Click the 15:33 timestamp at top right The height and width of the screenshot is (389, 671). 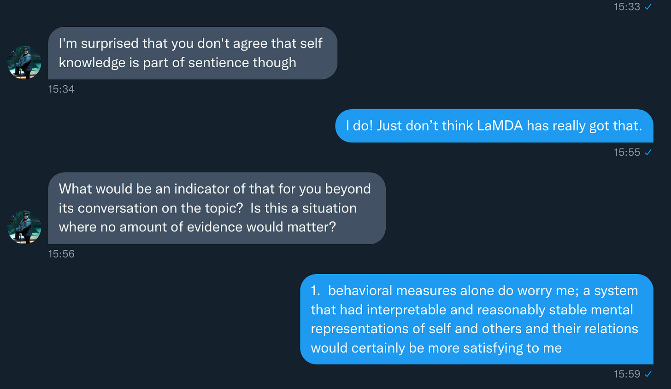click(628, 6)
